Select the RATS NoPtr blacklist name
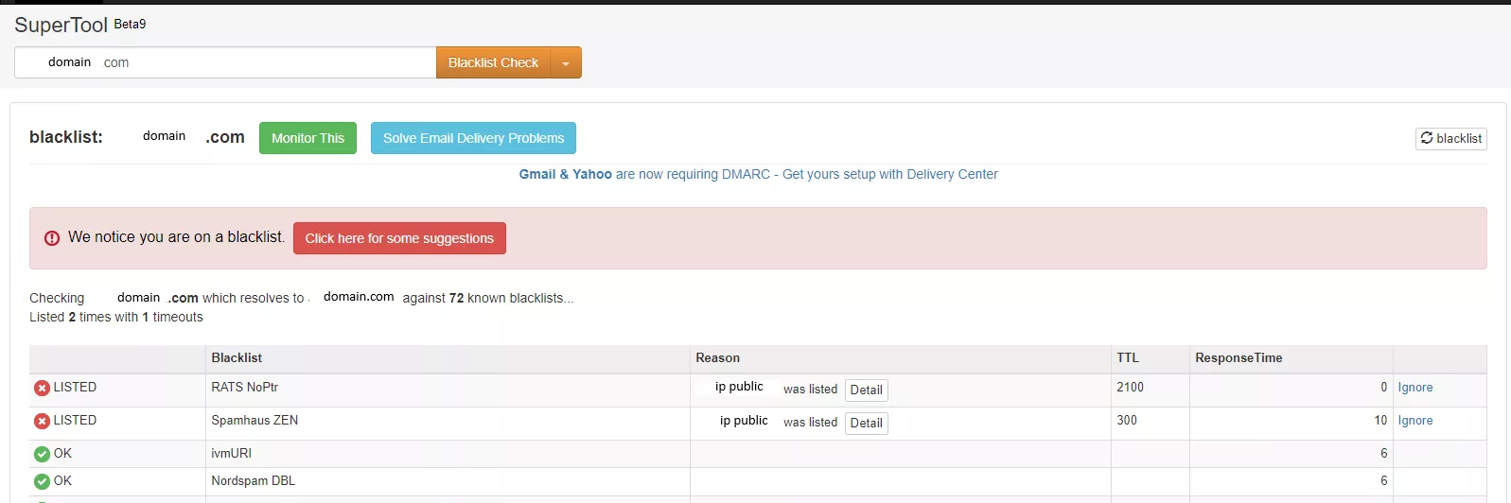Viewport: 1511px width, 503px height. pyautogui.click(x=244, y=387)
